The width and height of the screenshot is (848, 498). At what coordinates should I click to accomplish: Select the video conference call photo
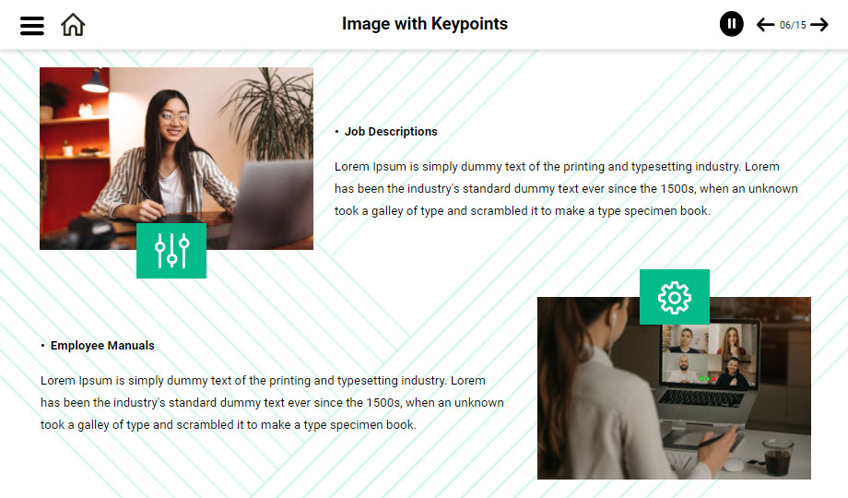pyautogui.click(x=674, y=387)
